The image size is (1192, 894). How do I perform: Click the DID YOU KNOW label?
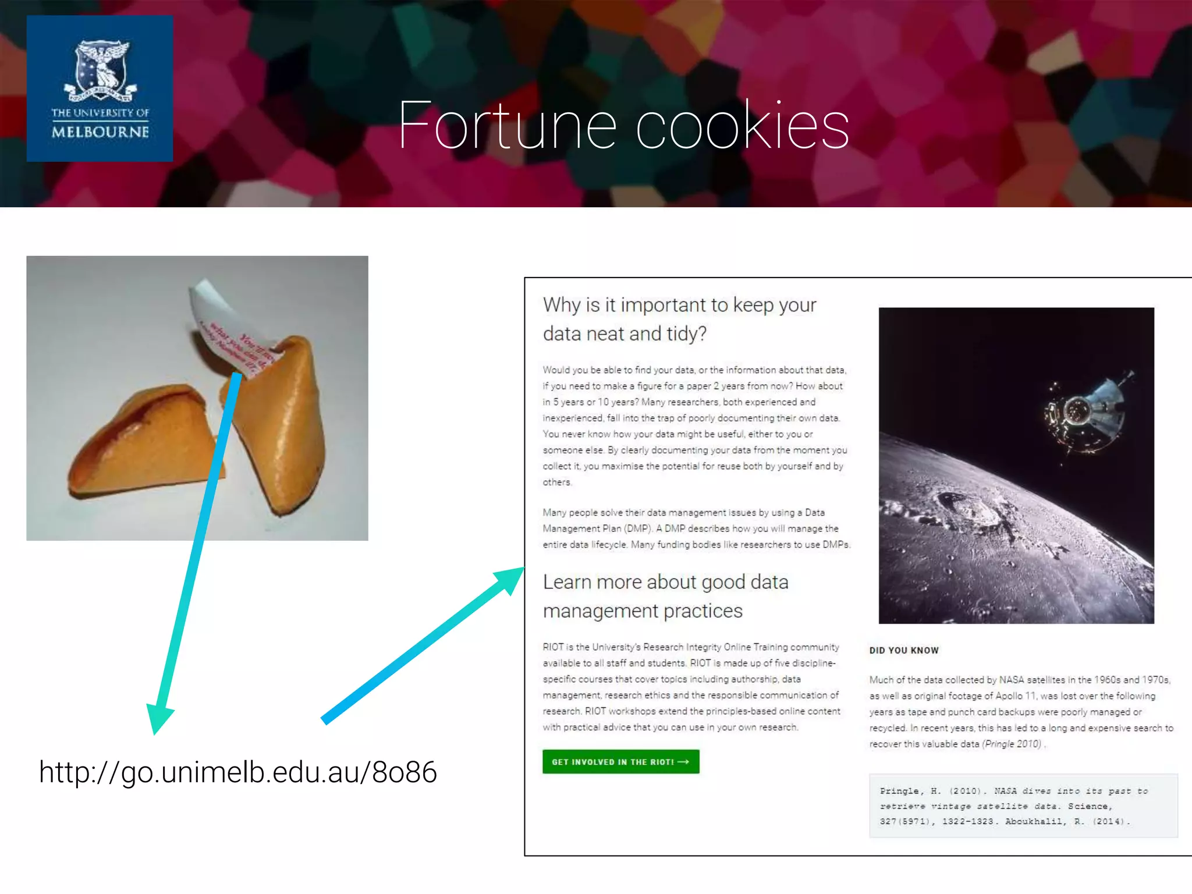(x=904, y=651)
